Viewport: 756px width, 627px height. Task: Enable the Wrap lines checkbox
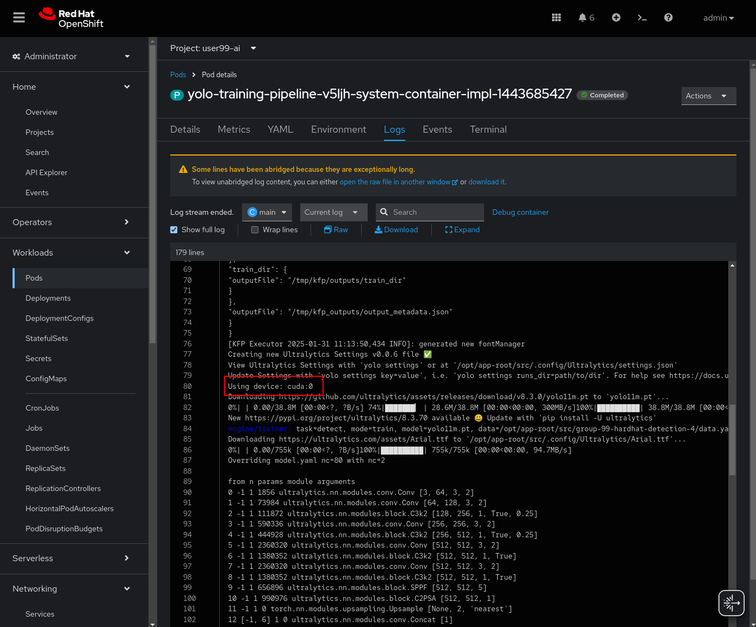click(255, 229)
